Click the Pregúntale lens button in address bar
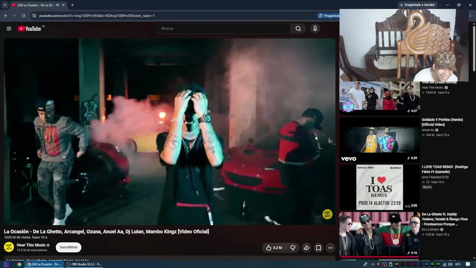 coord(329,16)
